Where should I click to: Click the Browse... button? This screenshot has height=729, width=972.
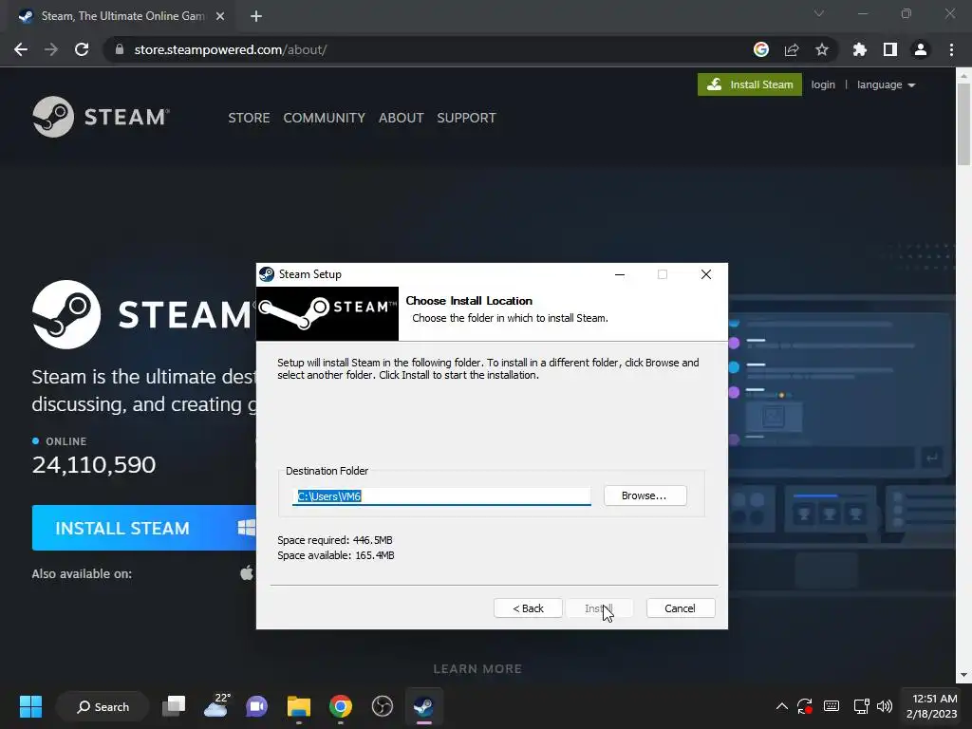(645, 495)
